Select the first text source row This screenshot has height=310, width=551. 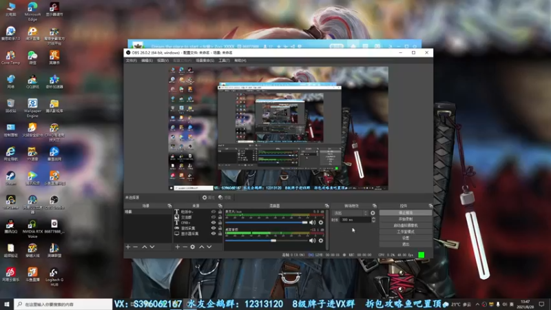(x=198, y=212)
